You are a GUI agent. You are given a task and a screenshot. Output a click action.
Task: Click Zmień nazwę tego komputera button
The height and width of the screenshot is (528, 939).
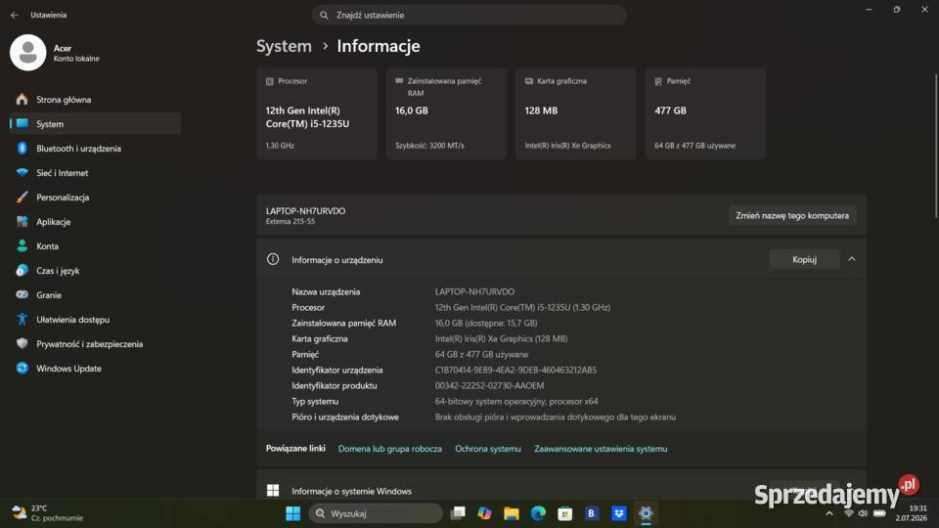point(792,215)
